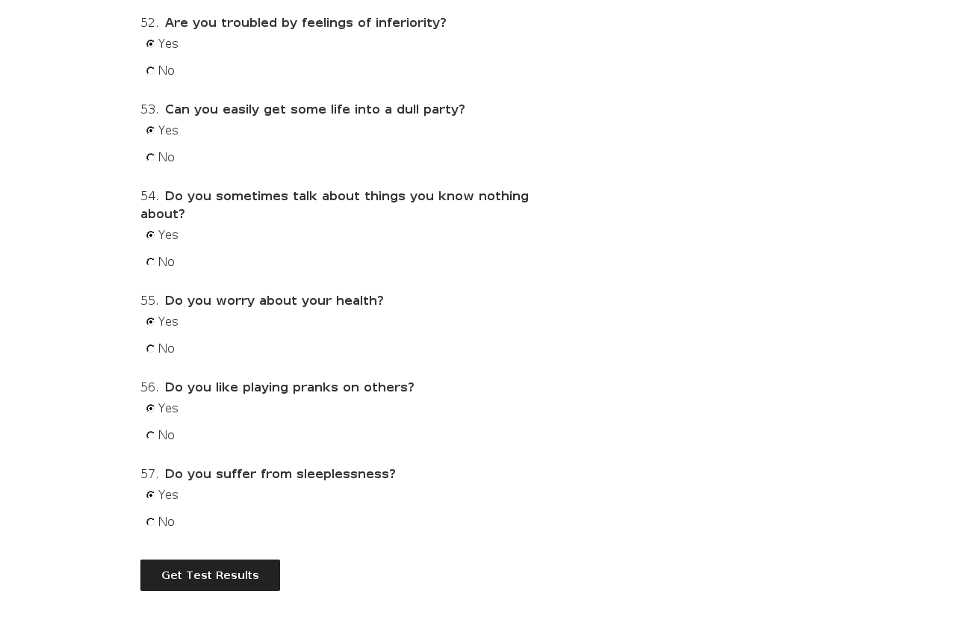Choose Yes for dull party question
956x635 pixels.
pos(150,131)
